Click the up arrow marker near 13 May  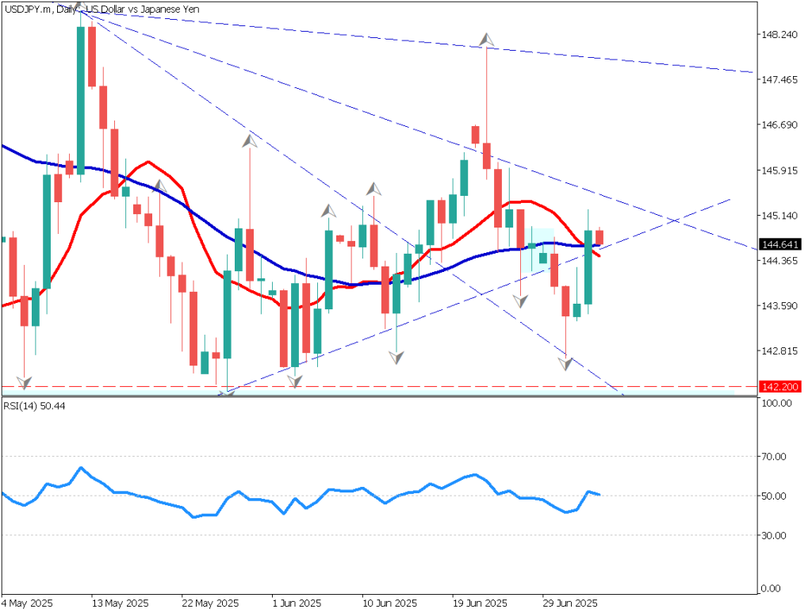click(x=159, y=184)
